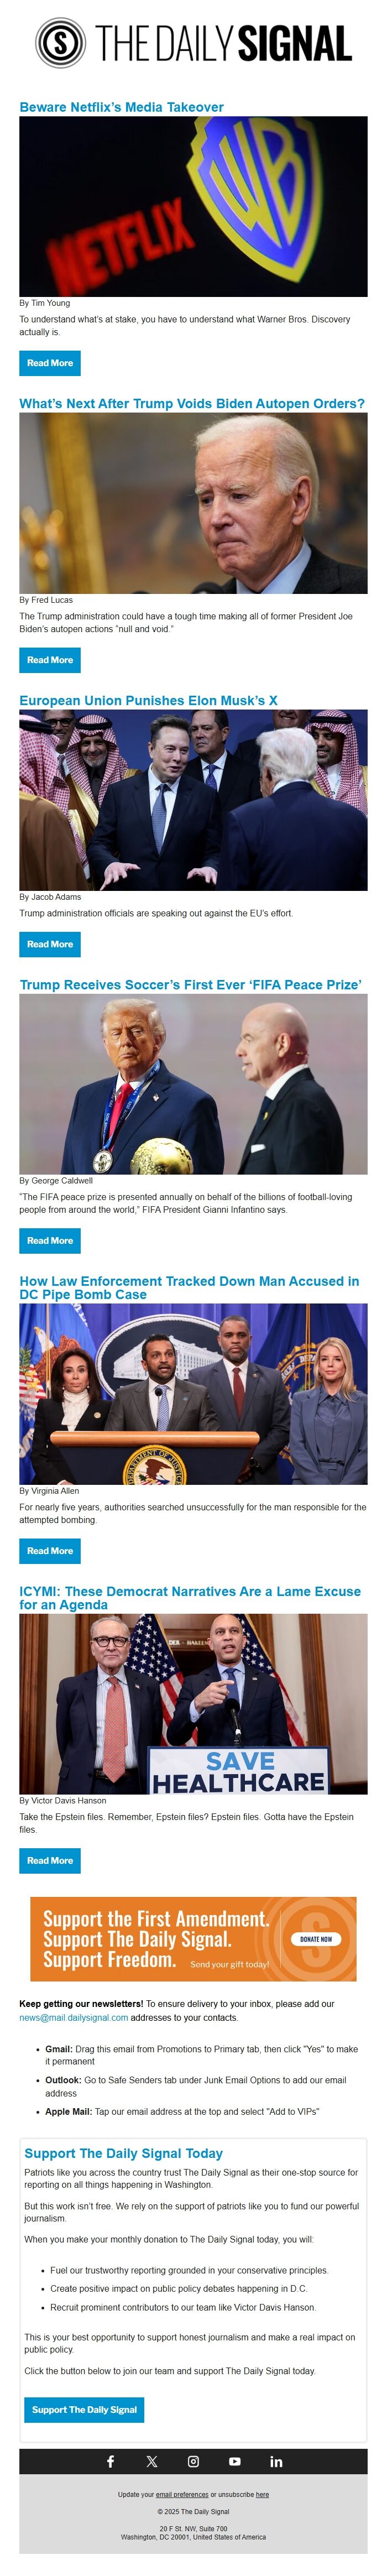Open the Save Healthcare podium photo
Image resolution: width=387 pixels, height=2576 pixels.
click(193, 1704)
